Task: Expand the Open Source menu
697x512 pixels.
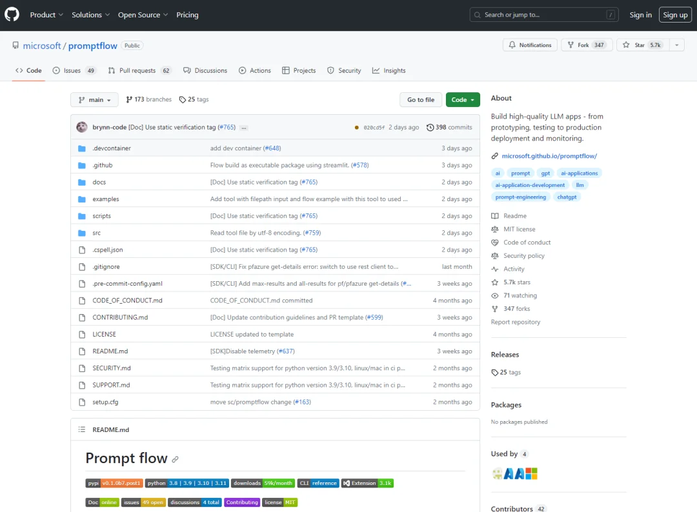Action: [143, 15]
